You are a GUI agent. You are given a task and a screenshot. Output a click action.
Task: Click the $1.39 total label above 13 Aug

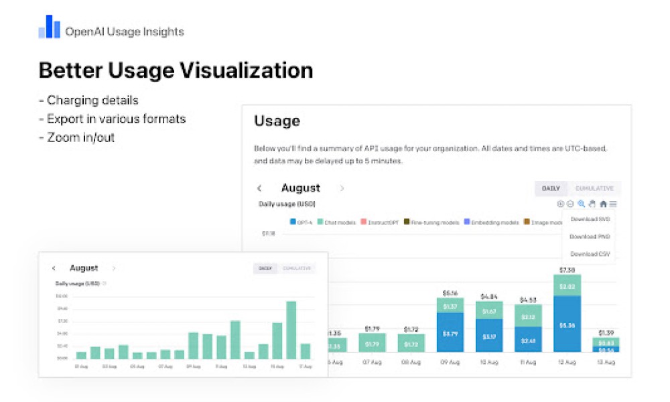click(x=606, y=333)
